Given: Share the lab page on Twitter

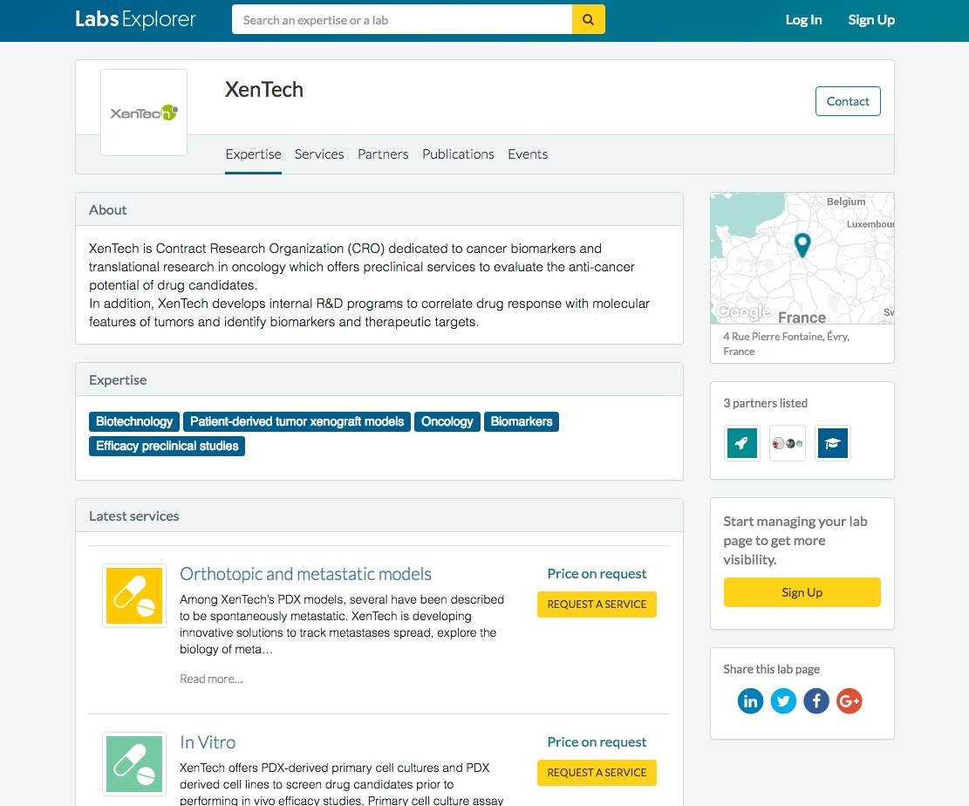Looking at the screenshot, I should [783, 701].
